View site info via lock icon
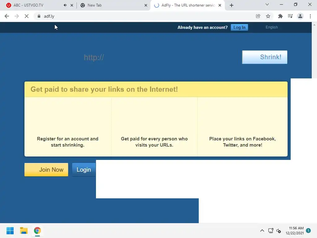 39,16
